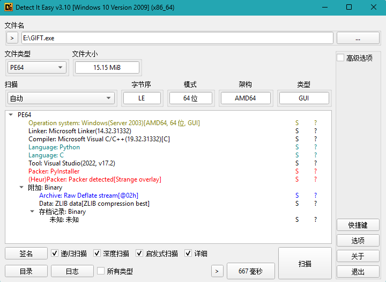Click the AMD64 architecture button
Screen dimensions: 386x282
tap(246, 98)
